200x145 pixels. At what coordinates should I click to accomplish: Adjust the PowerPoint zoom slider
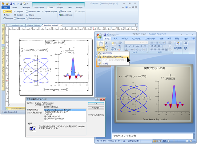click(174, 141)
